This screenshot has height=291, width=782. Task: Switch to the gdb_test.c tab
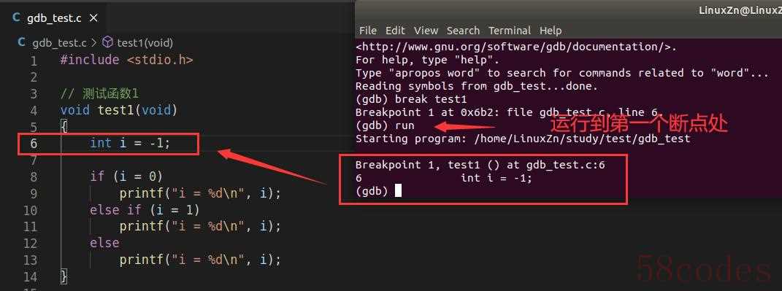click(54, 18)
